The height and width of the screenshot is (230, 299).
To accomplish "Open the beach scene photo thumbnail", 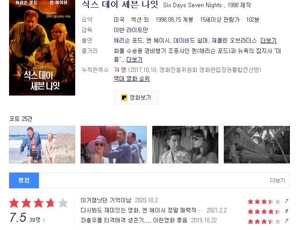I will [42, 144].
